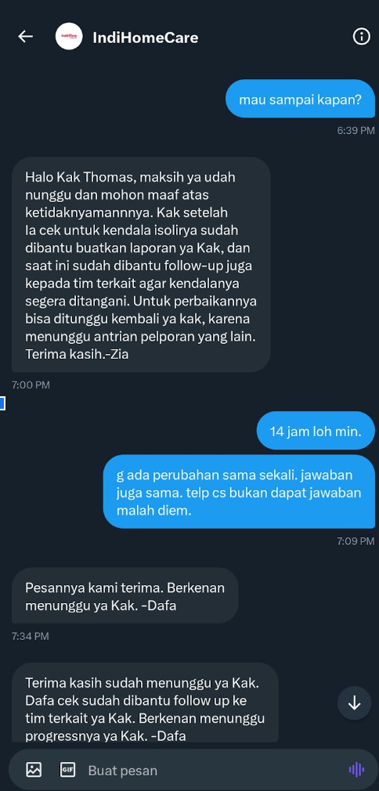Tap the 6:39 PM timestamp
The height and width of the screenshot is (791, 379).
pyautogui.click(x=356, y=130)
